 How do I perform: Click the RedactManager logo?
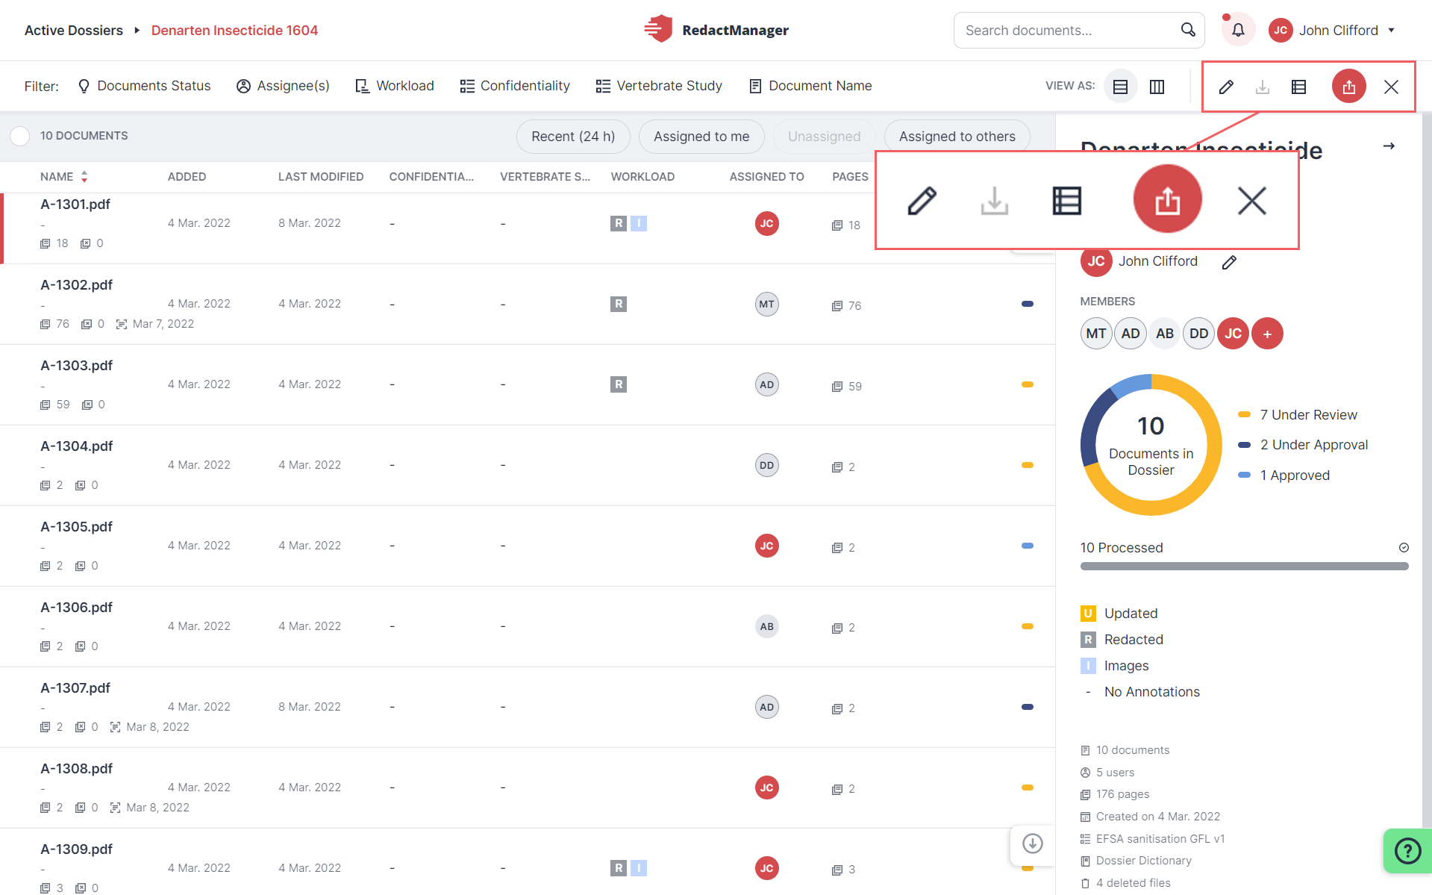click(x=716, y=30)
